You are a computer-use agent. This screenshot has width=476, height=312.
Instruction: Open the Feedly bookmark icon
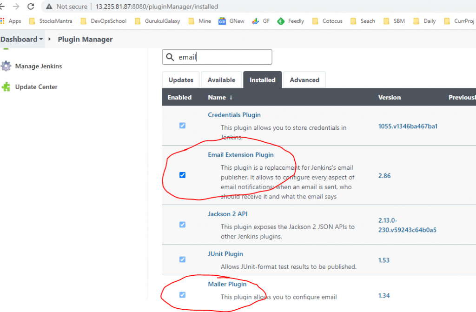280,21
